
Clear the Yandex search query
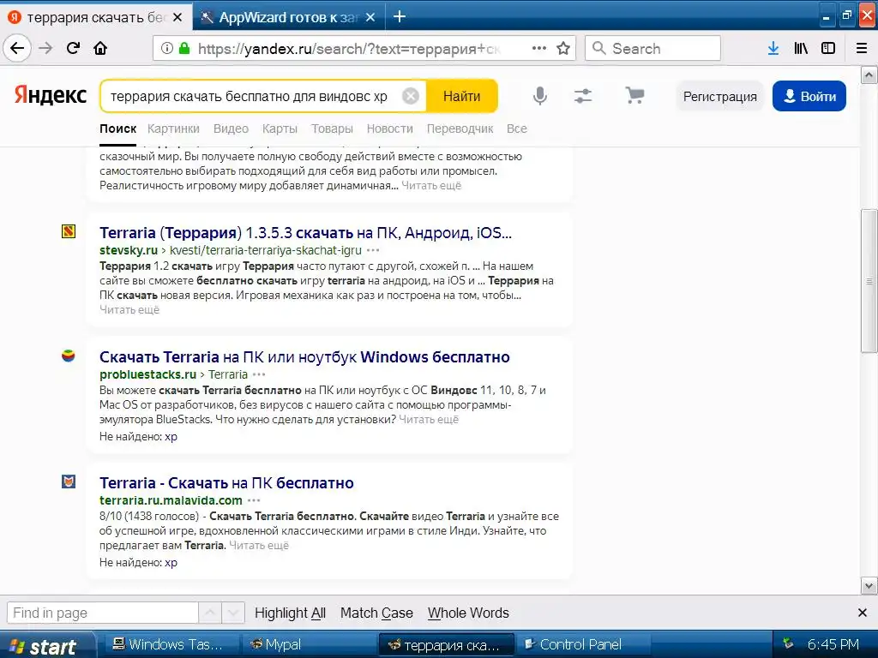coord(411,96)
